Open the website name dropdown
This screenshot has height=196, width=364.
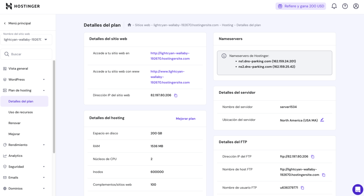27,39
